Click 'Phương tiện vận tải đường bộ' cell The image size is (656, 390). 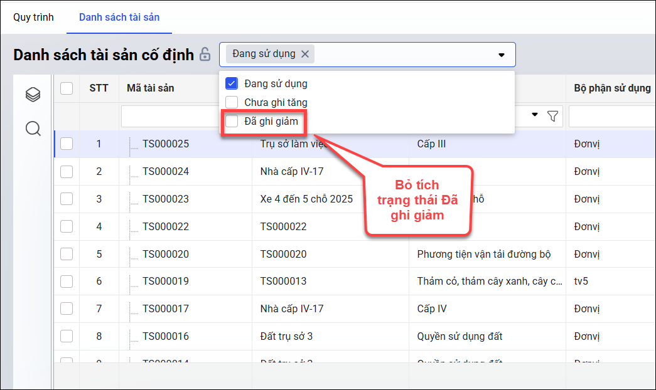pyautogui.click(x=483, y=254)
